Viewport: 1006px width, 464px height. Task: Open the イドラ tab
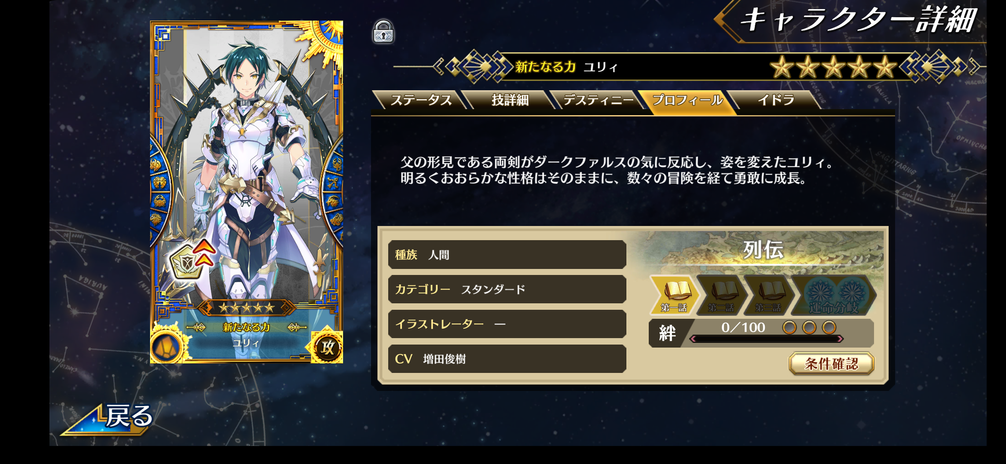tap(776, 100)
